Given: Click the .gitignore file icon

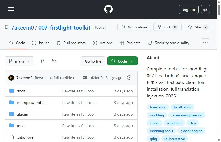Looking at the screenshot, I should tap(12, 137).
